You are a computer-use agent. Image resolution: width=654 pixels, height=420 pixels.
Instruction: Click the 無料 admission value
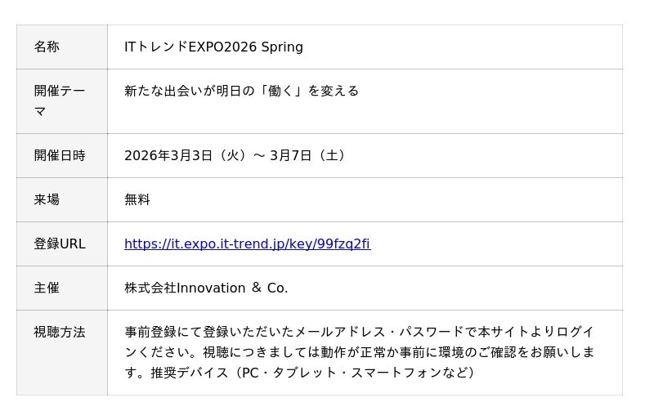[x=137, y=199]
